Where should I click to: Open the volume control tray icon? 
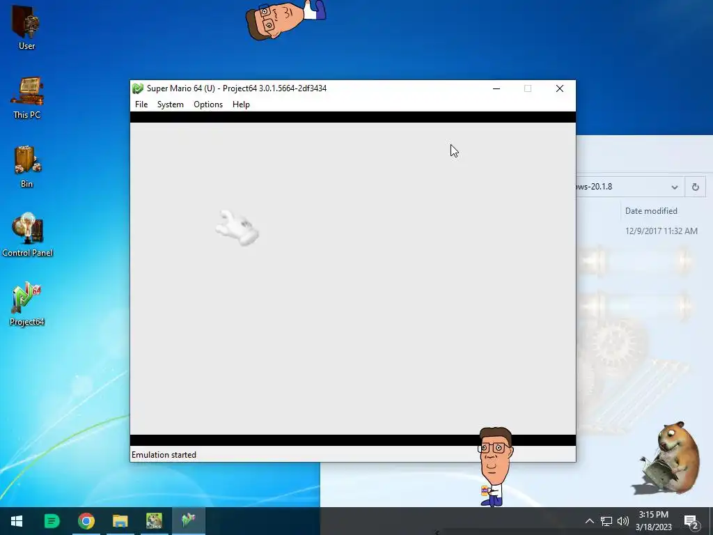tap(623, 521)
